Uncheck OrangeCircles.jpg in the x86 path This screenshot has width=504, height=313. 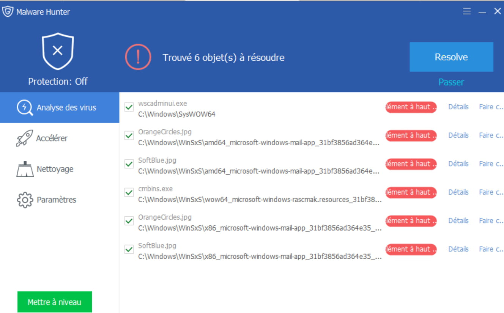[129, 221]
